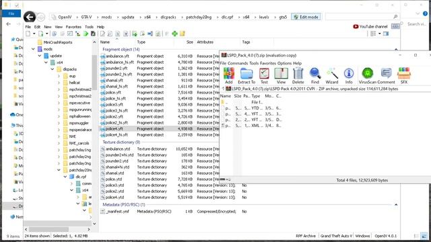This screenshot has height=242, width=431.
Task: Sort by Size column header in OpenIV
Action: (190, 42)
